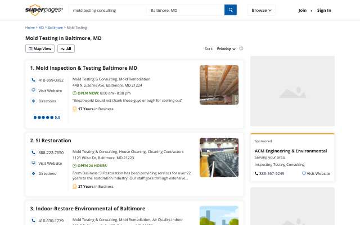The height and width of the screenshot is (225, 360).
Task: Switch to Map View
Action: click(40, 49)
